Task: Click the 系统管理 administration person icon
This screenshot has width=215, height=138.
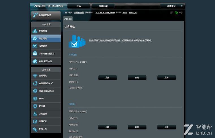Action: (35, 114)
